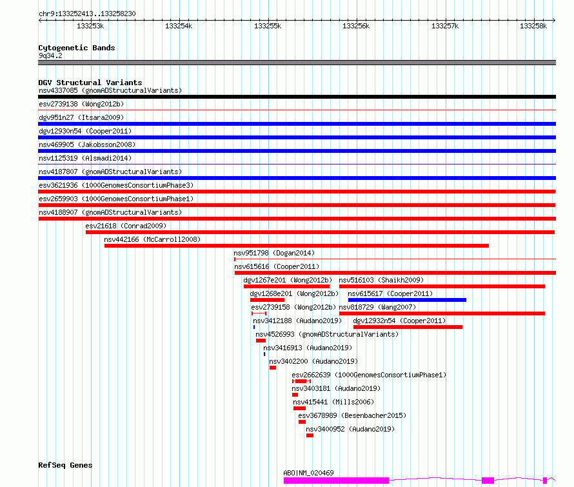Click esv2662639 1000GenomesConsortiumPhase1 label
The height and width of the screenshot is (487, 574).
[x=369, y=375]
